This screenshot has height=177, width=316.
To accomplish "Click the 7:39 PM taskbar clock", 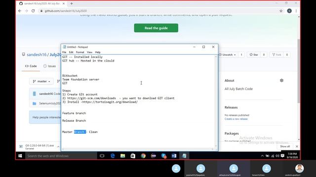I will 292,156.
